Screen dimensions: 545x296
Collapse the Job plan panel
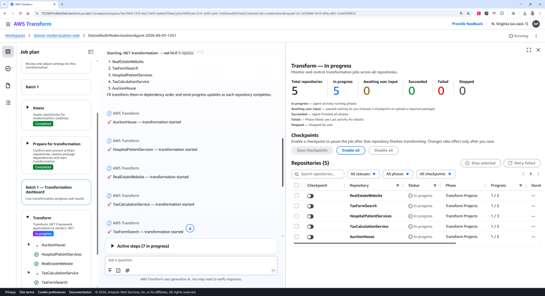90,52
